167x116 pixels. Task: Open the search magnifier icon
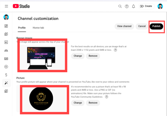pos(120,6)
